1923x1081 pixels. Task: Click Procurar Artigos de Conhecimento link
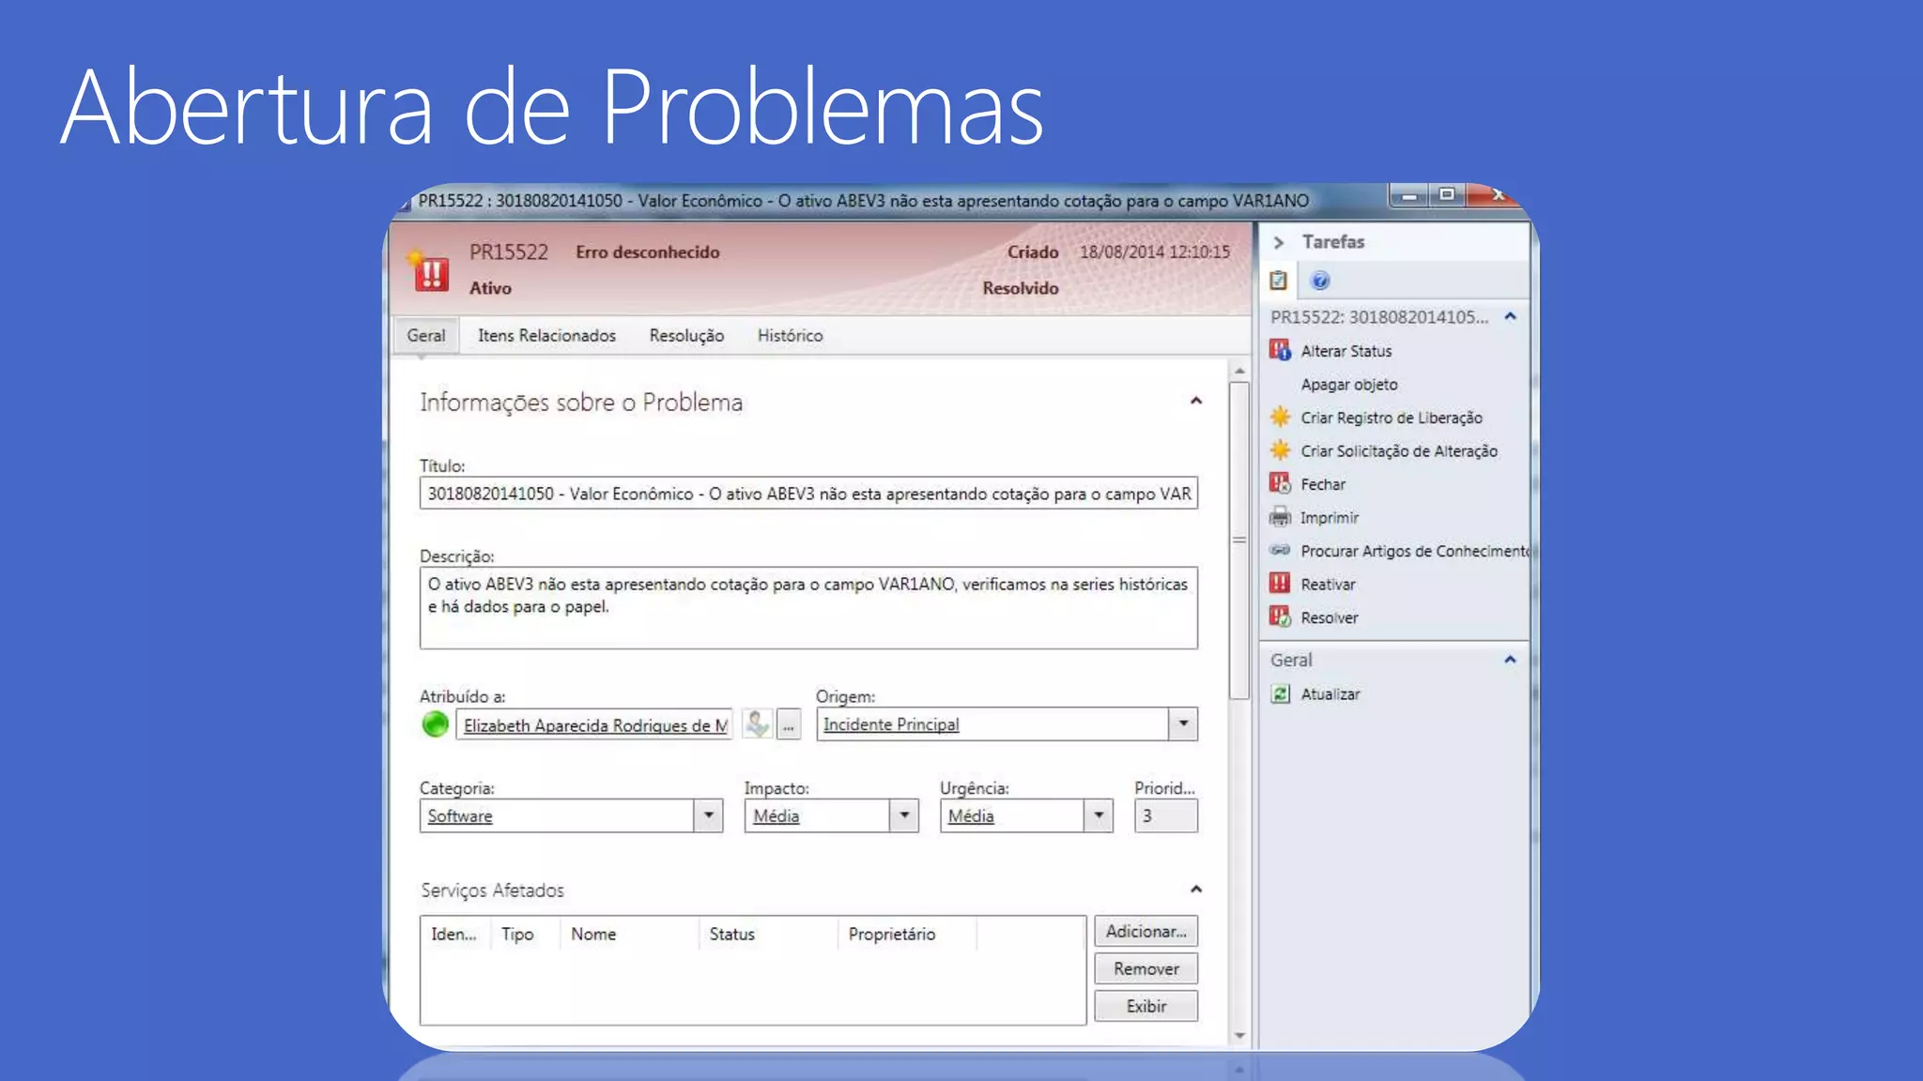[x=1414, y=551]
